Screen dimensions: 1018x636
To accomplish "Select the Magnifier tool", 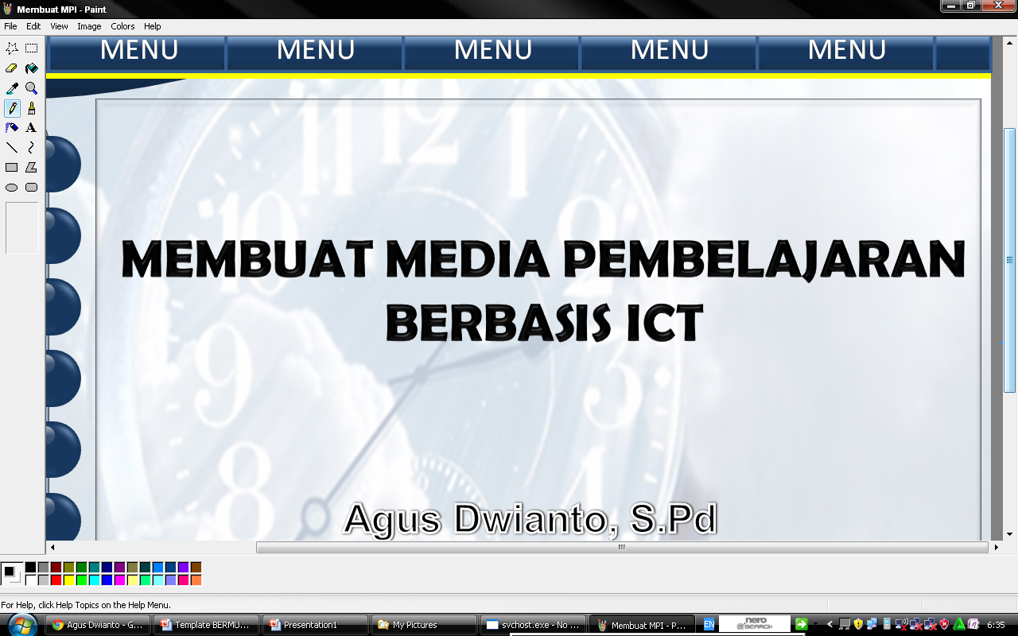I will click(x=31, y=88).
